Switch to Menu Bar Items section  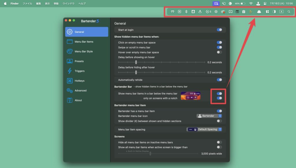pos(87,42)
